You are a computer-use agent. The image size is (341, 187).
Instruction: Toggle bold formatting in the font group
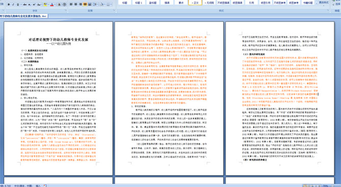9,5
